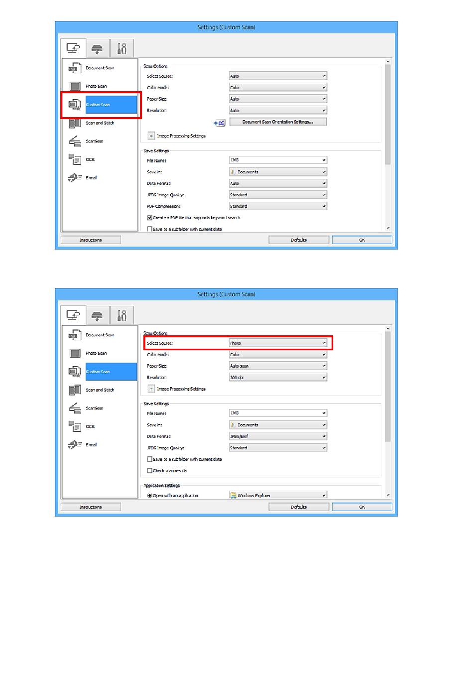Select Document Scan icon in upper dialog
The image size is (473, 682).
point(75,68)
